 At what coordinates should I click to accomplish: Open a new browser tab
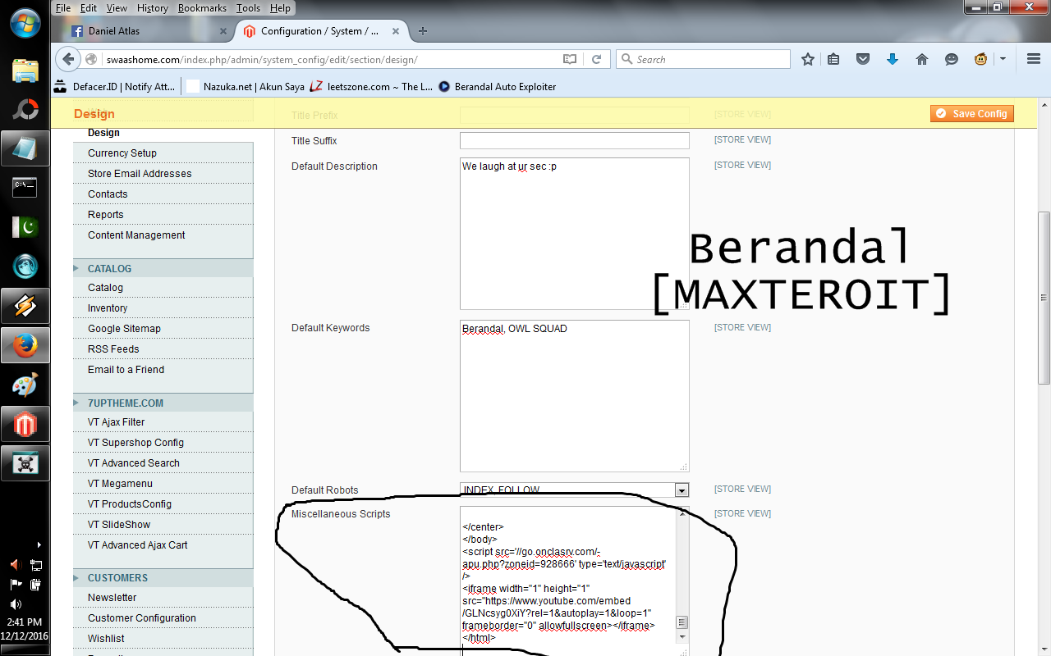point(423,31)
